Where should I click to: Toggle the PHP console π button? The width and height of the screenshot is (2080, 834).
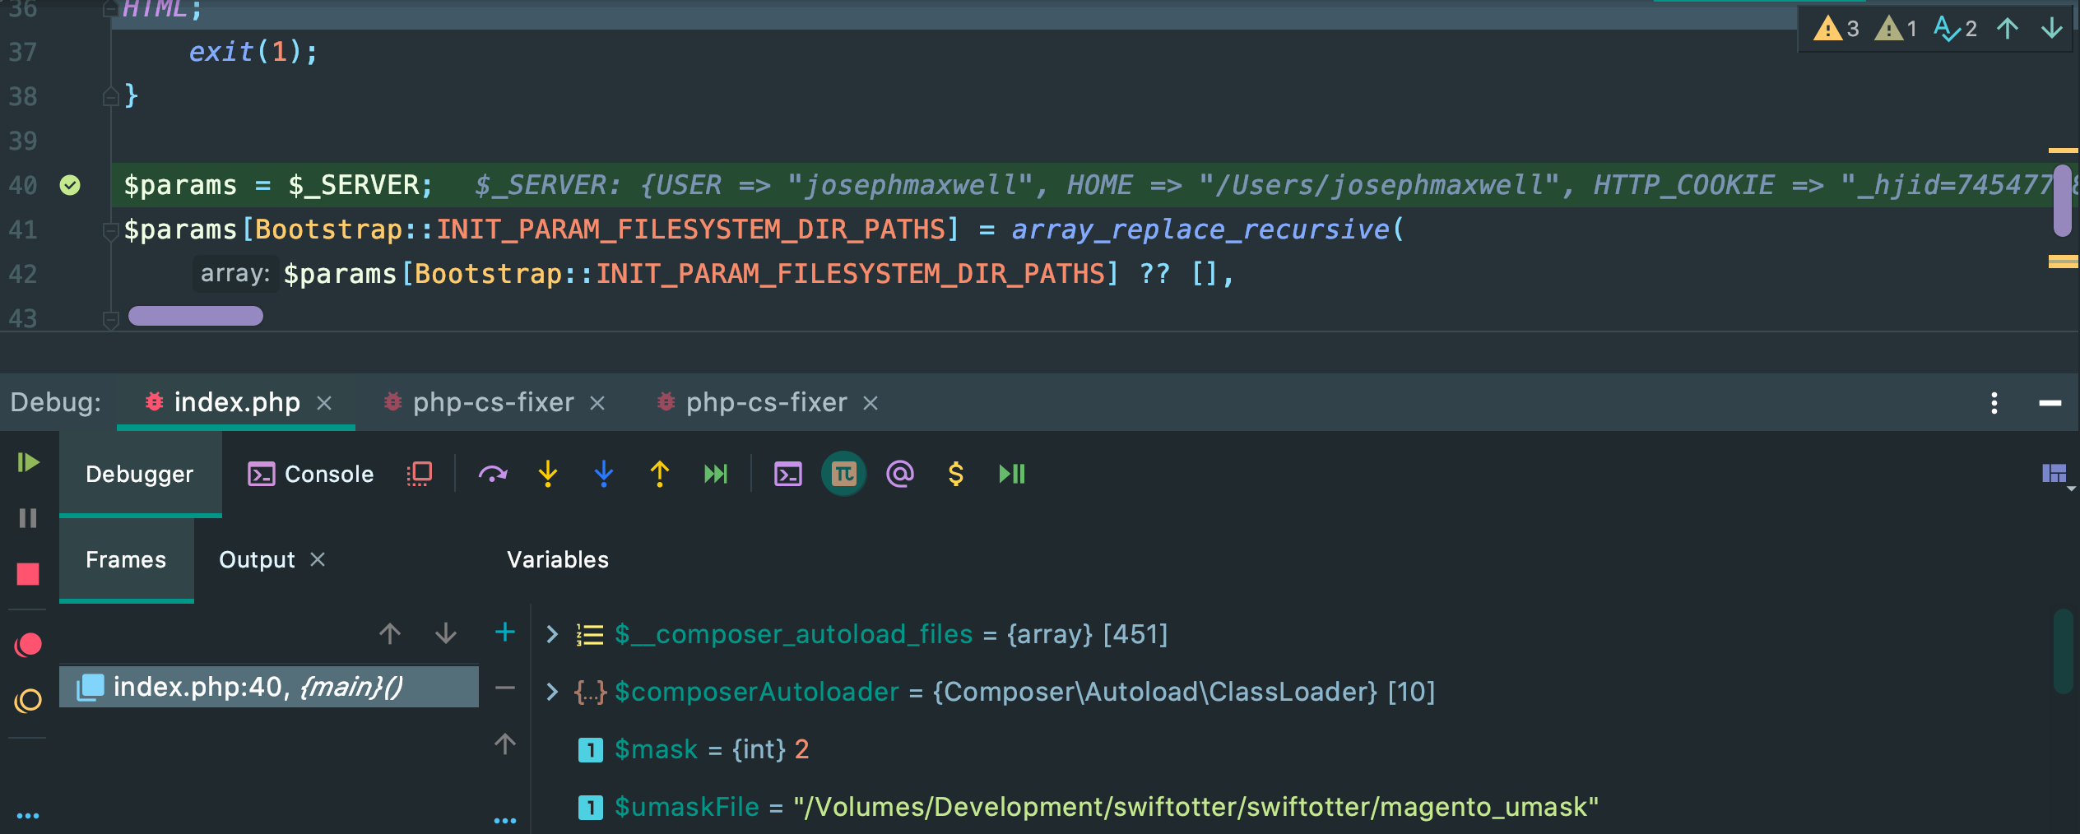click(843, 474)
